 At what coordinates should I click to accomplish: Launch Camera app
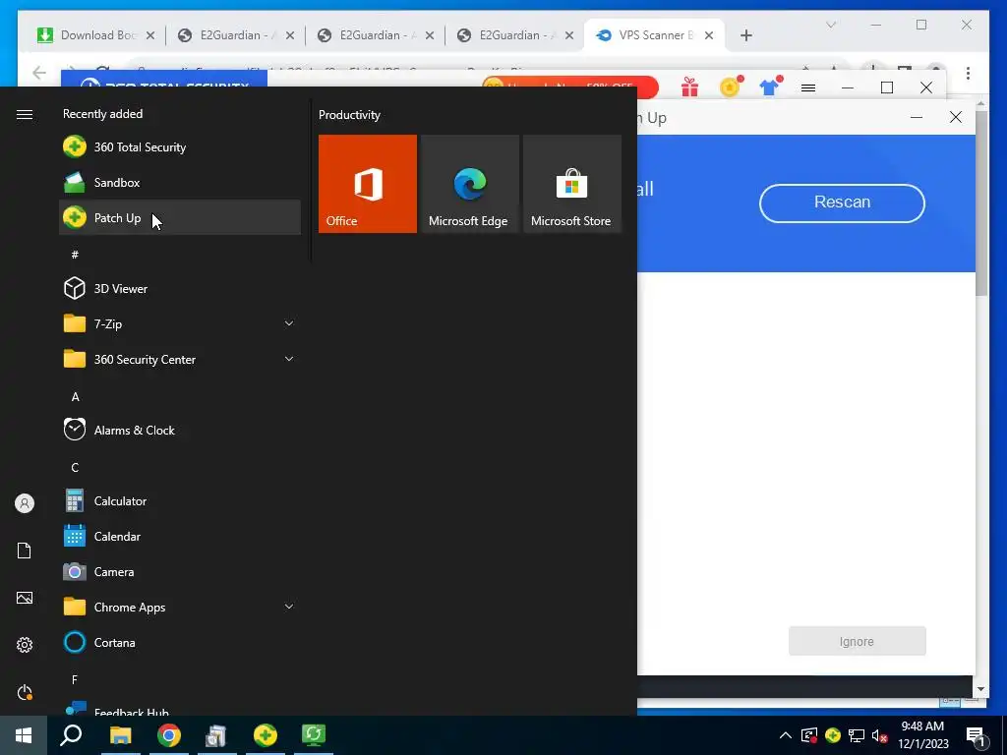click(180, 571)
